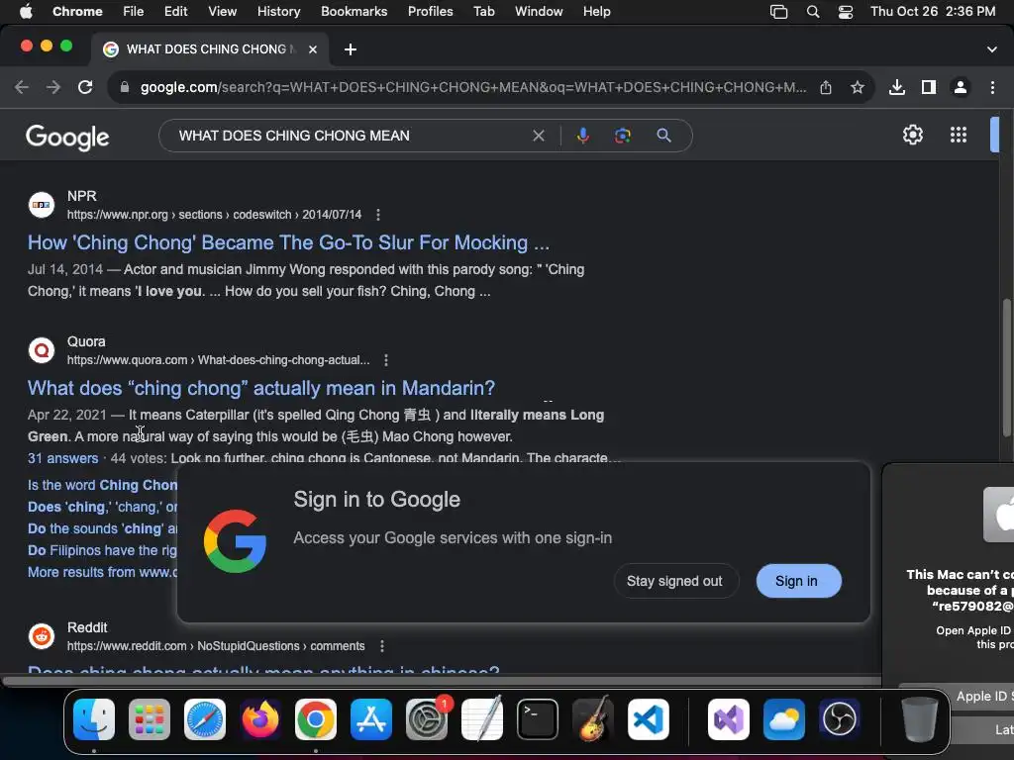1014x760 pixels.
Task: Open Quora 'actually mean in Mandarin' link
Action: tap(261, 388)
